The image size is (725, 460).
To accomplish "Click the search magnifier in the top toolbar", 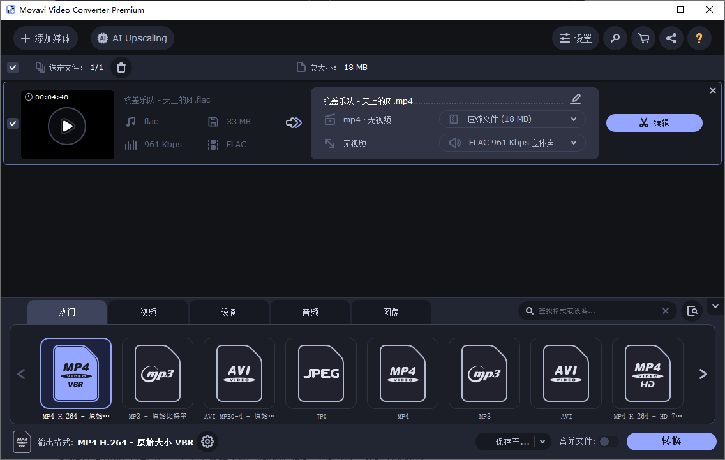I will coord(615,38).
